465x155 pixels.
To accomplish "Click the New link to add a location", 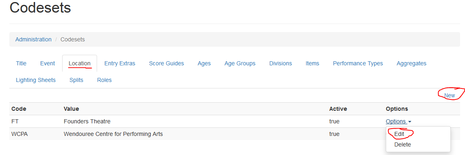I will tap(450, 95).
